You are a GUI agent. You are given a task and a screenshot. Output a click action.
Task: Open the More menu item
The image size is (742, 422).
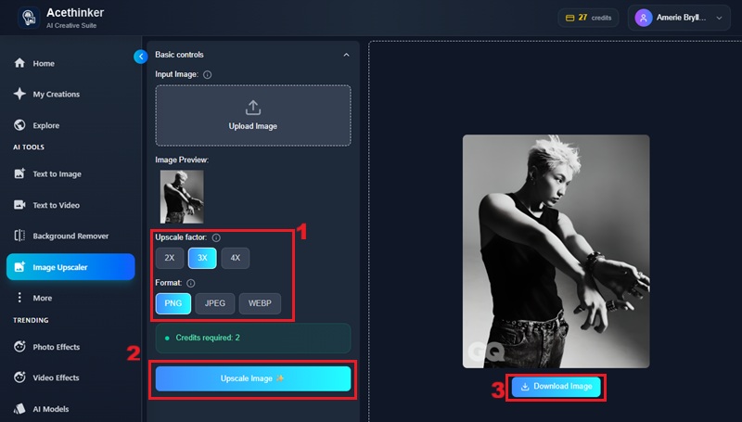point(42,298)
